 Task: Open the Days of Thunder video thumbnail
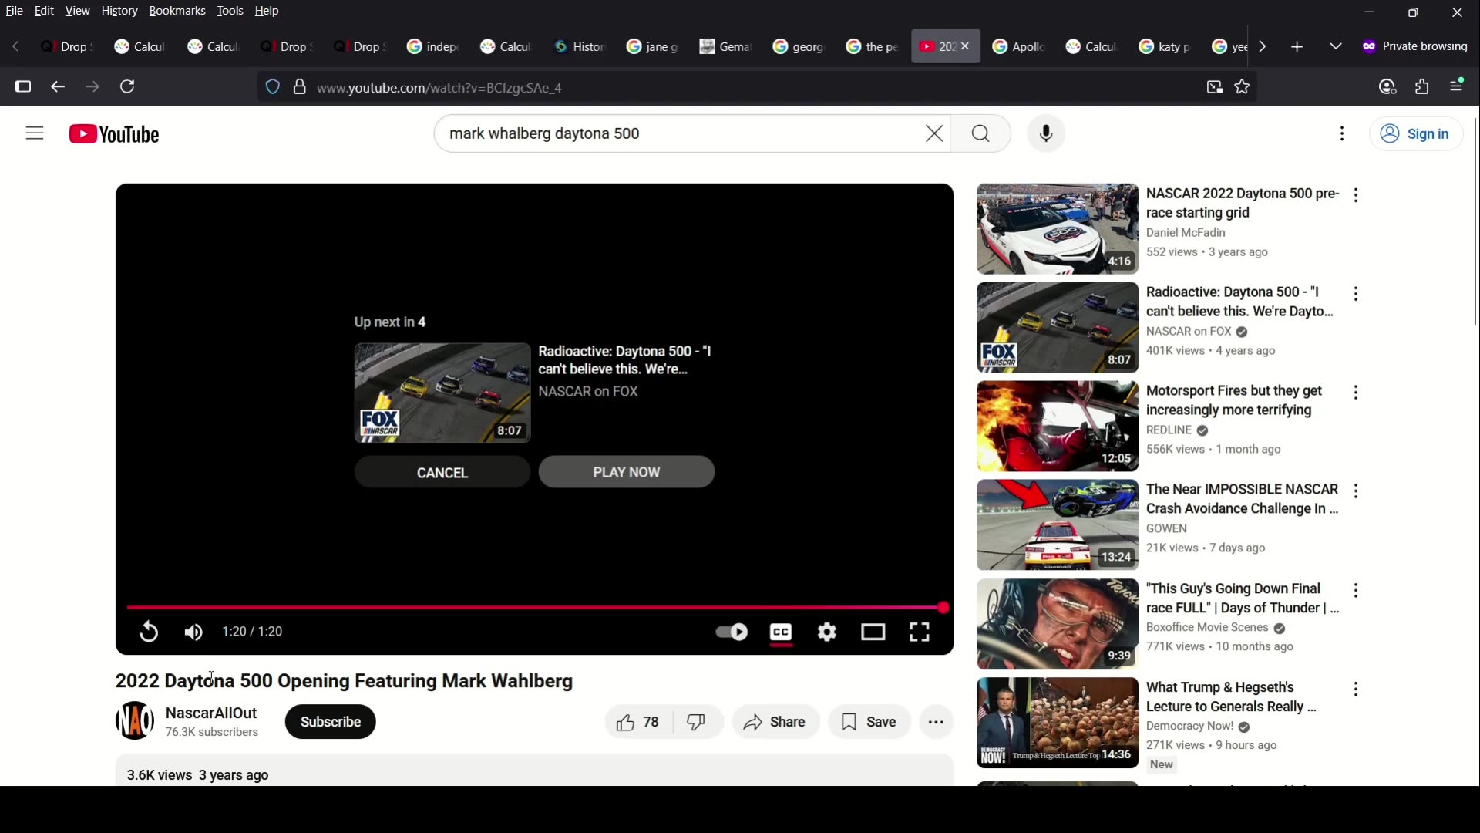click(1058, 624)
